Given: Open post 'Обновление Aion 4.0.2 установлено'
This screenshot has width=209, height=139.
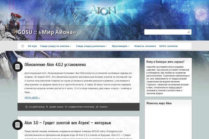Looking at the screenshot, I should (55, 65).
